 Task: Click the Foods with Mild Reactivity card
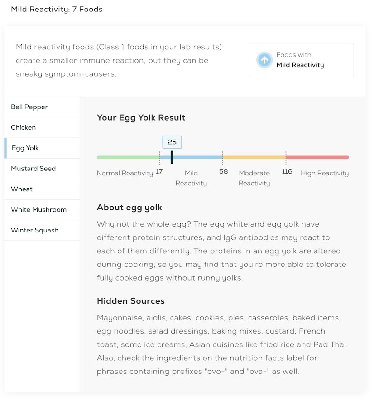point(301,60)
